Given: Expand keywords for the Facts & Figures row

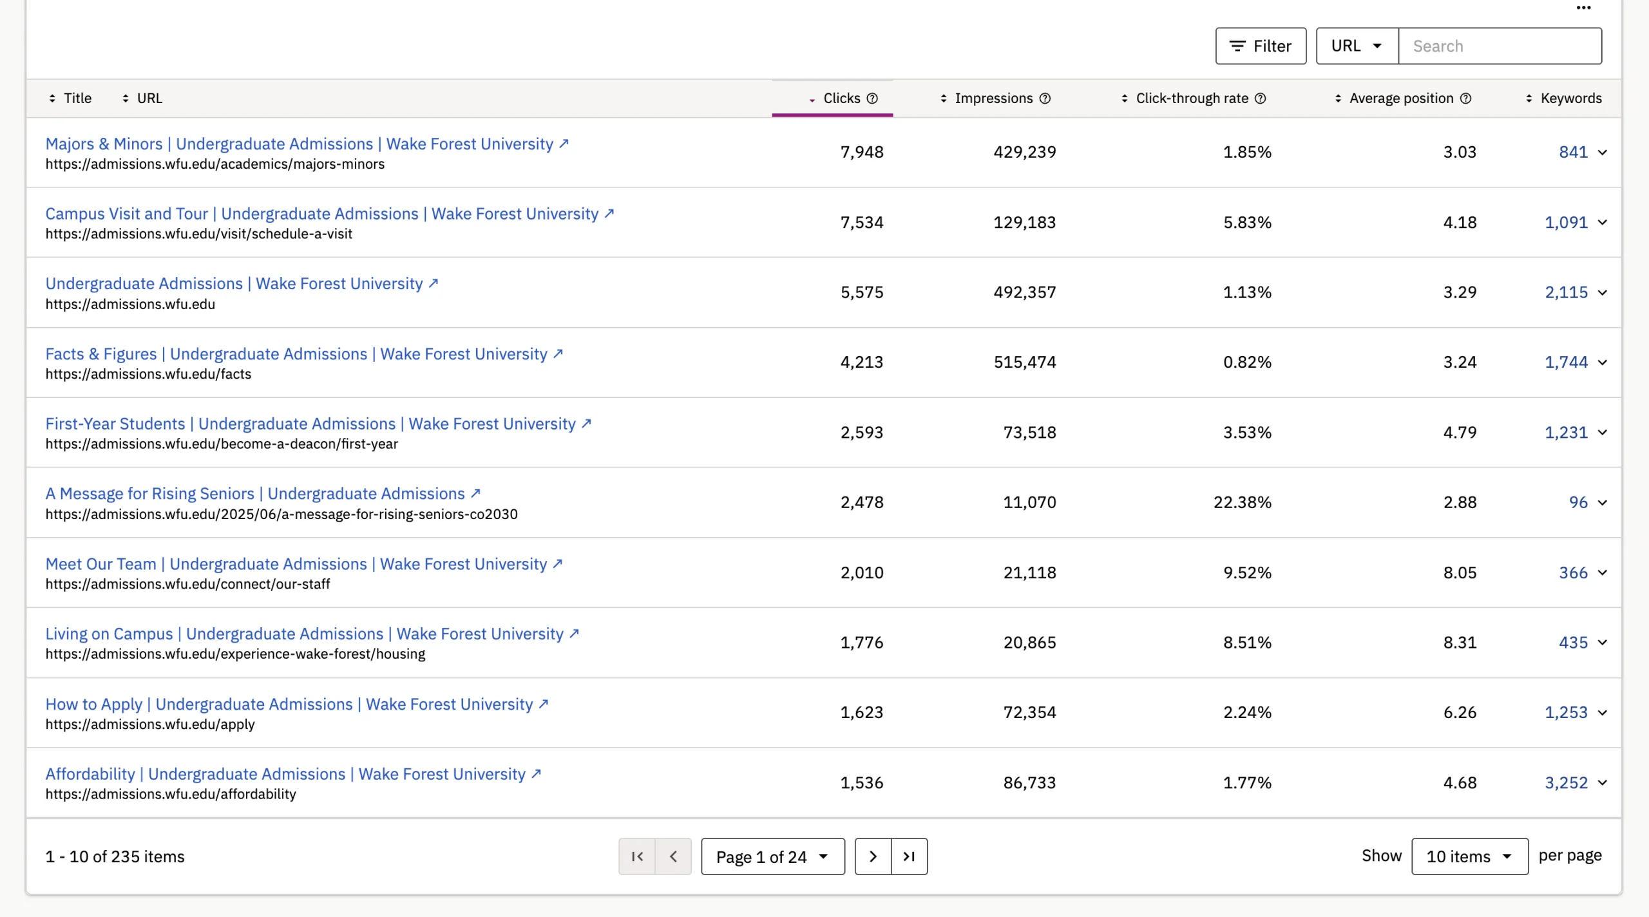Looking at the screenshot, I should pos(1603,362).
